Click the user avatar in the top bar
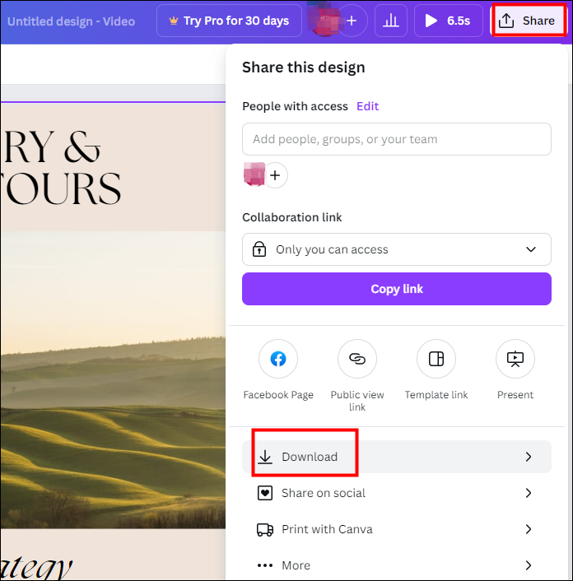This screenshot has height=581, width=573. coord(324,21)
